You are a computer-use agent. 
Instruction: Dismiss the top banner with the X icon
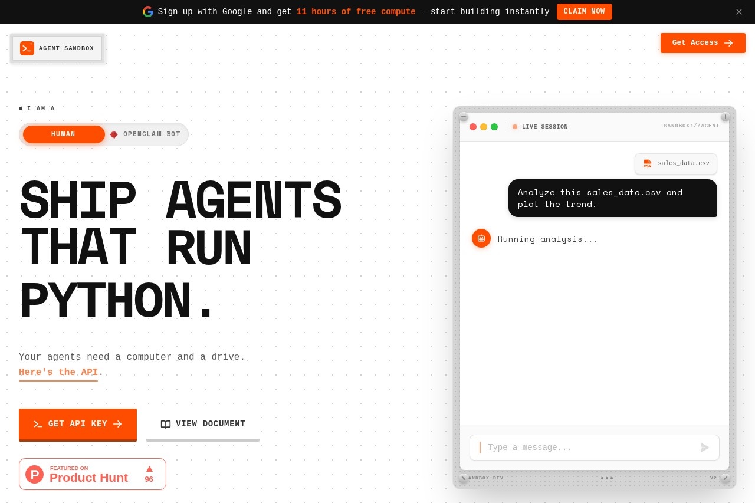pyautogui.click(x=739, y=12)
